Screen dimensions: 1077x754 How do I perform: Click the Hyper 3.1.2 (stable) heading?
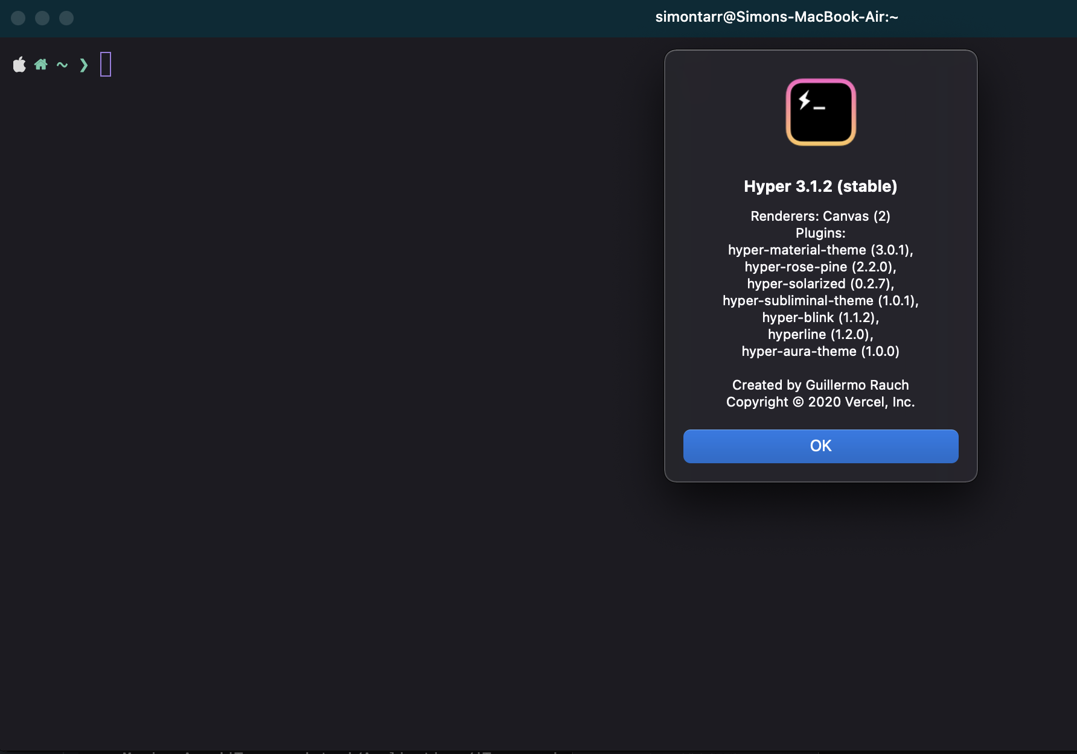[820, 186]
